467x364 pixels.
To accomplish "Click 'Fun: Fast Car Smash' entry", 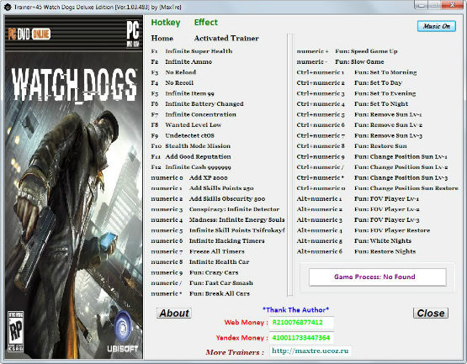I will pyautogui.click(x=221, y=283).
